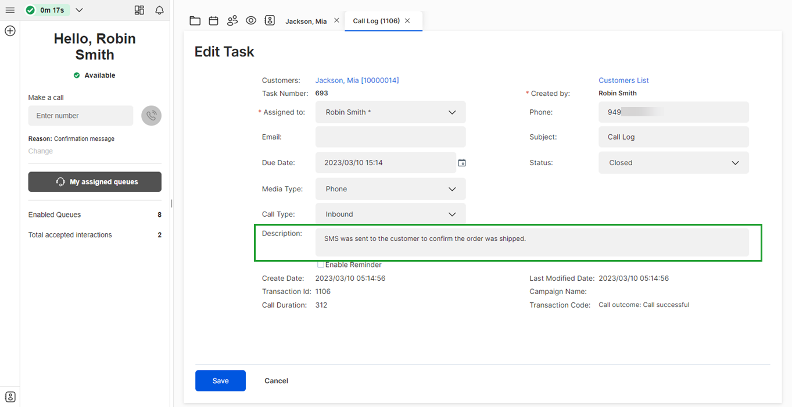Click the Cancel button
The image size is (792, 407).
(x=277, y=381)
